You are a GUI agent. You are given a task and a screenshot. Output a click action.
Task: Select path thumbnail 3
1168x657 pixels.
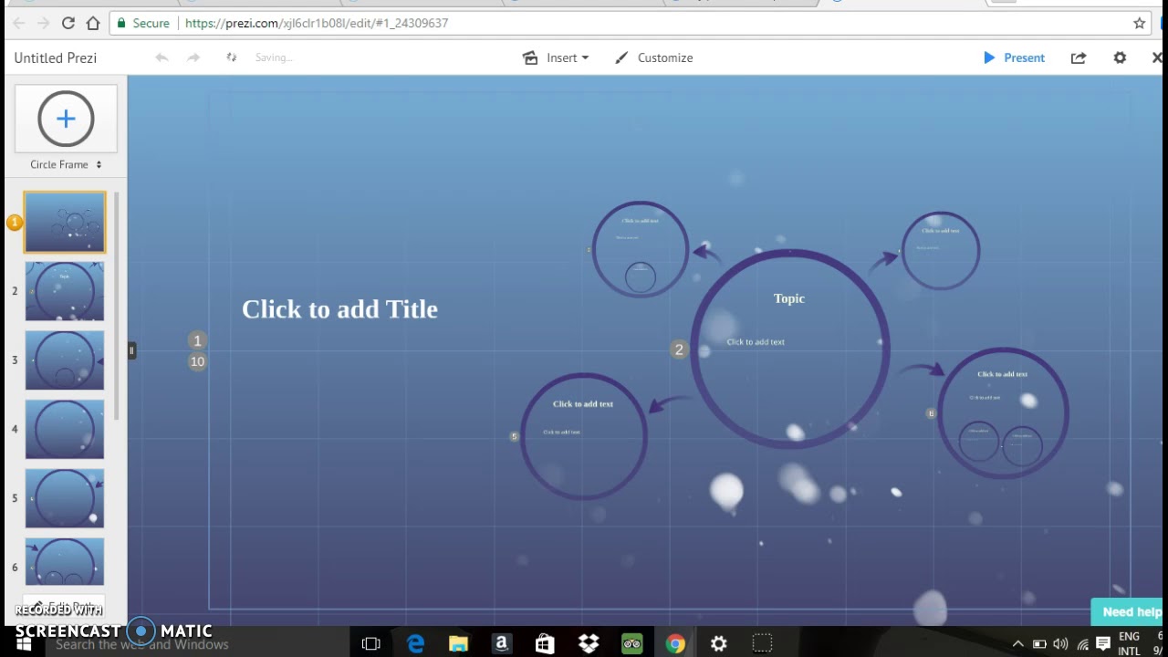(65, 360)
